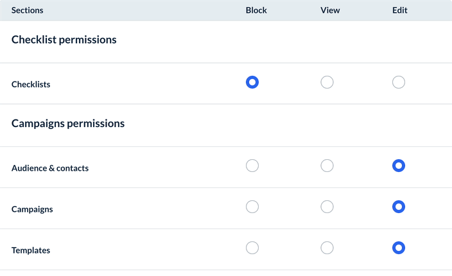The height and width of the screenshot is (276, 452).
Task: Choose View permission for Campaigns row
Action: coord(327,207)
